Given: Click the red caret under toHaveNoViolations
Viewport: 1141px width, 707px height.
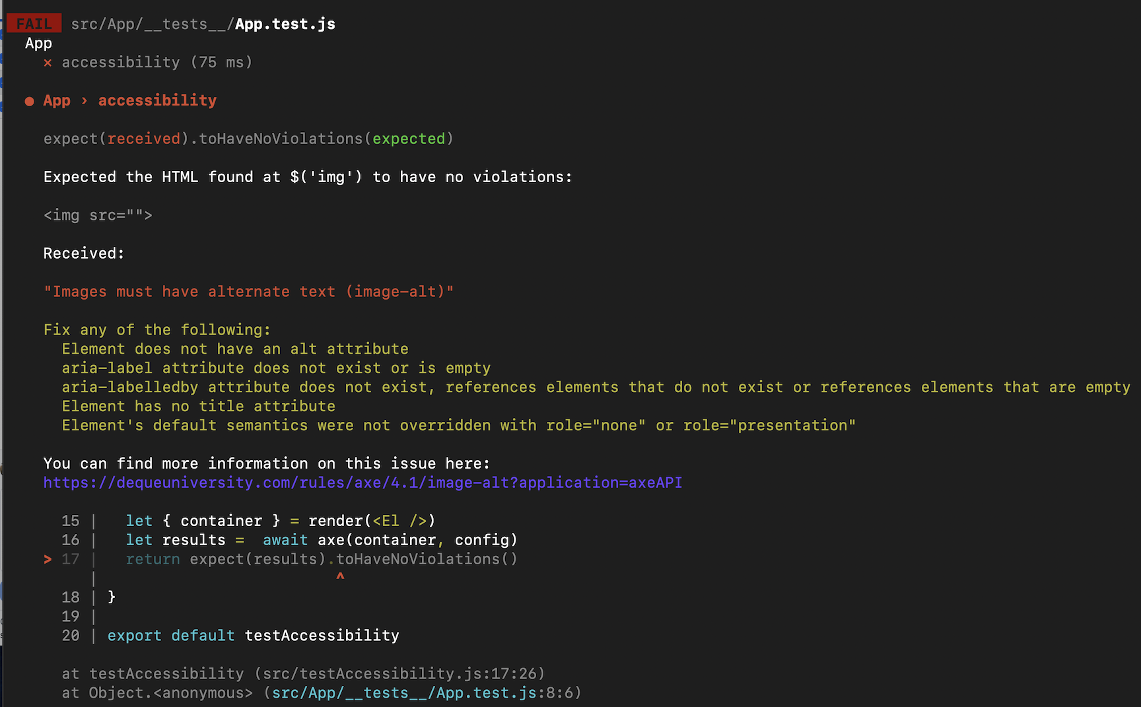Looking at the screenshot, I should coord(340,577).
